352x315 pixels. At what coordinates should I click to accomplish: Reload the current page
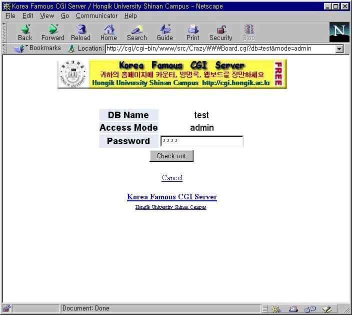pos(80,33)
